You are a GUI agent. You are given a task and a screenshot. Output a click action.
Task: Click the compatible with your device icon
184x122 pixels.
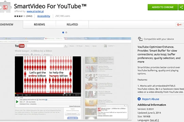tap(140, 39)
